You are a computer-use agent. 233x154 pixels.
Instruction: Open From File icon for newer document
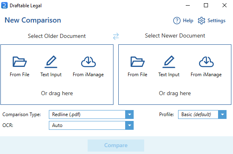pyautogui.click(x=137, y=62)
